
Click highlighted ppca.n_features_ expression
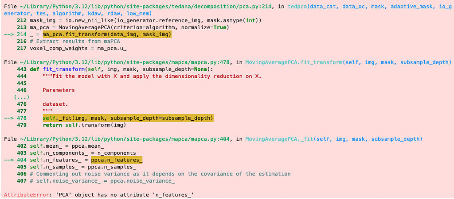(x=117, y=160)
